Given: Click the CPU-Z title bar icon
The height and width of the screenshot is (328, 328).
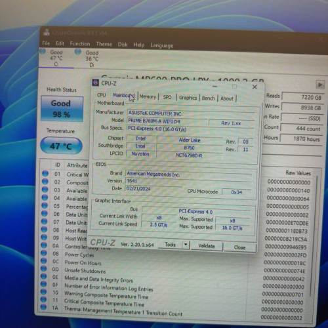Looking at the screenshot, I should [95, 83].
